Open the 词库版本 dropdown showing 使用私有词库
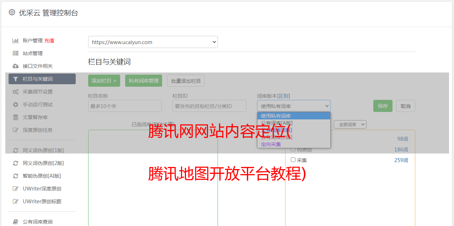Screen dimensions: 454x226 click(x=294, y=106)
